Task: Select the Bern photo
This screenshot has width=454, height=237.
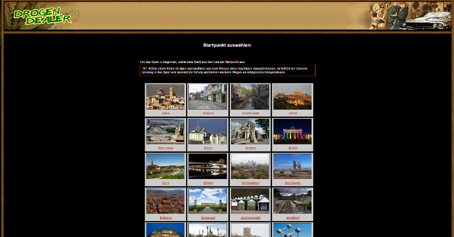Action: (165, 167)
